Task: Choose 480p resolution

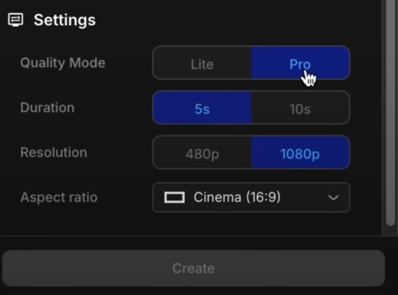Action: (202, 153)
